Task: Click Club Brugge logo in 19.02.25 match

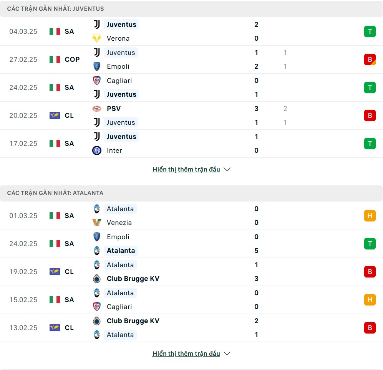Action: coord(97,279)
